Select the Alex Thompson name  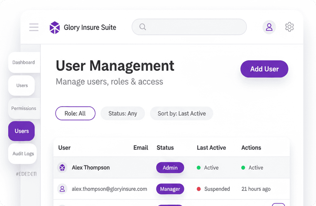[x=91, y=168]
